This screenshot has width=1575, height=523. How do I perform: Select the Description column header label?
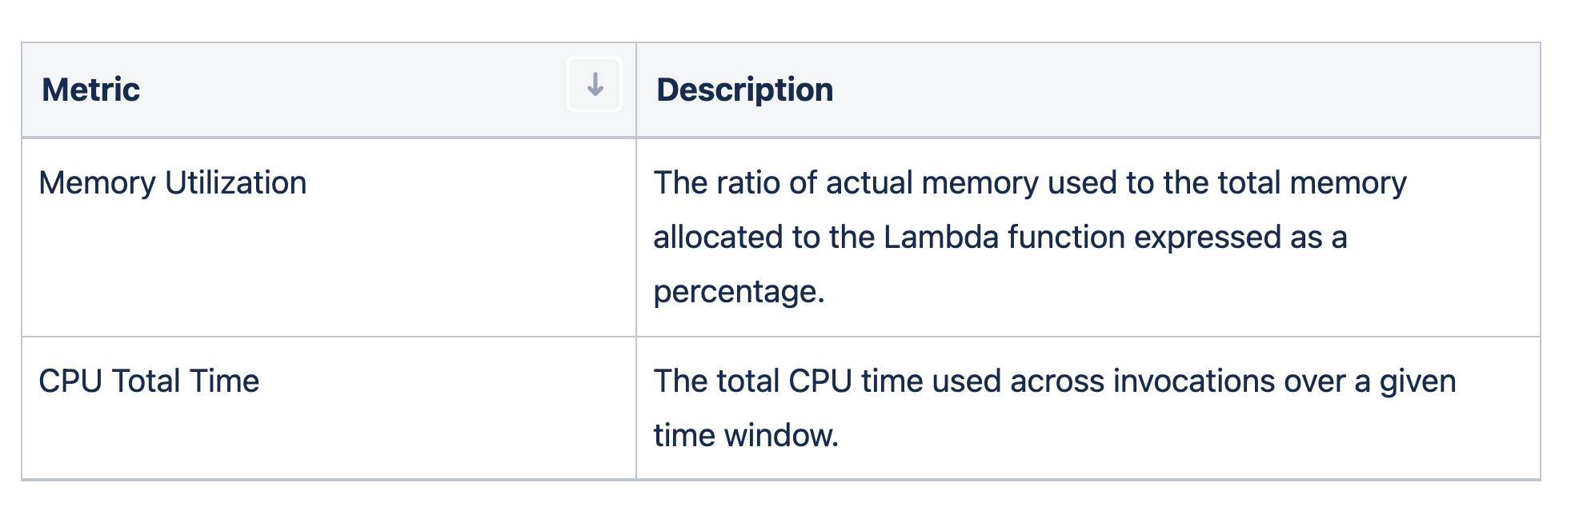[x=744, y=90]
